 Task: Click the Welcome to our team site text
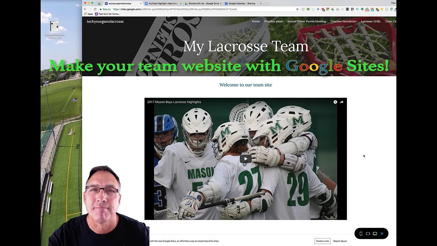coord(246,85)
